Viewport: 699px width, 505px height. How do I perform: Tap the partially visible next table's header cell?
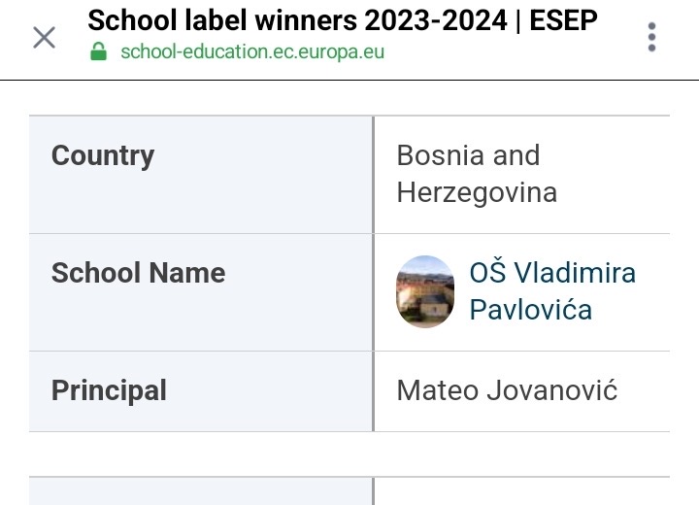tap(201, 491)
